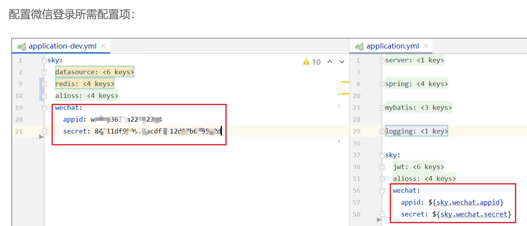This screenshot has height=226, width=527.
Task: Place cursor on the secret key in application-dev.yml
Action: [75, 131]
